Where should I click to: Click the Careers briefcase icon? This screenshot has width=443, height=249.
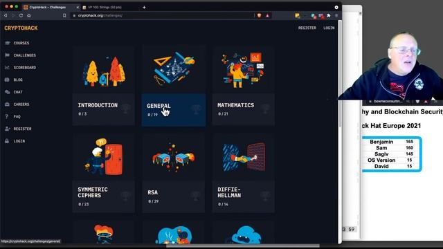pyautogui.click(x=8, y=104)
